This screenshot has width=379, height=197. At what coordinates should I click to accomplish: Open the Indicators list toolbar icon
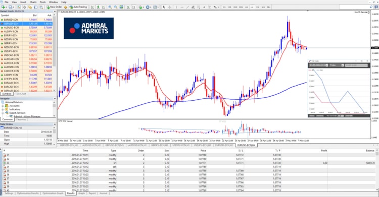click(140, 7)
